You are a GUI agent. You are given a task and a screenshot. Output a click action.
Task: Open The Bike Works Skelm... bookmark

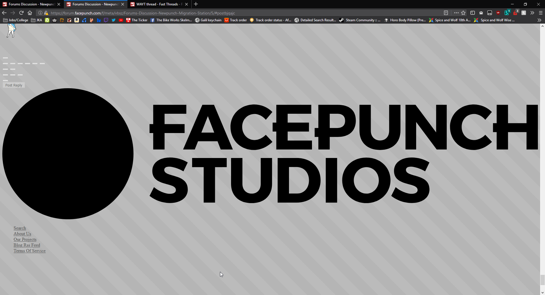(171, 20)
